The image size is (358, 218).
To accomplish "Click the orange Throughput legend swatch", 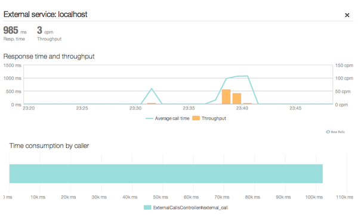I will pyautogui.click(x=196, y=118).
